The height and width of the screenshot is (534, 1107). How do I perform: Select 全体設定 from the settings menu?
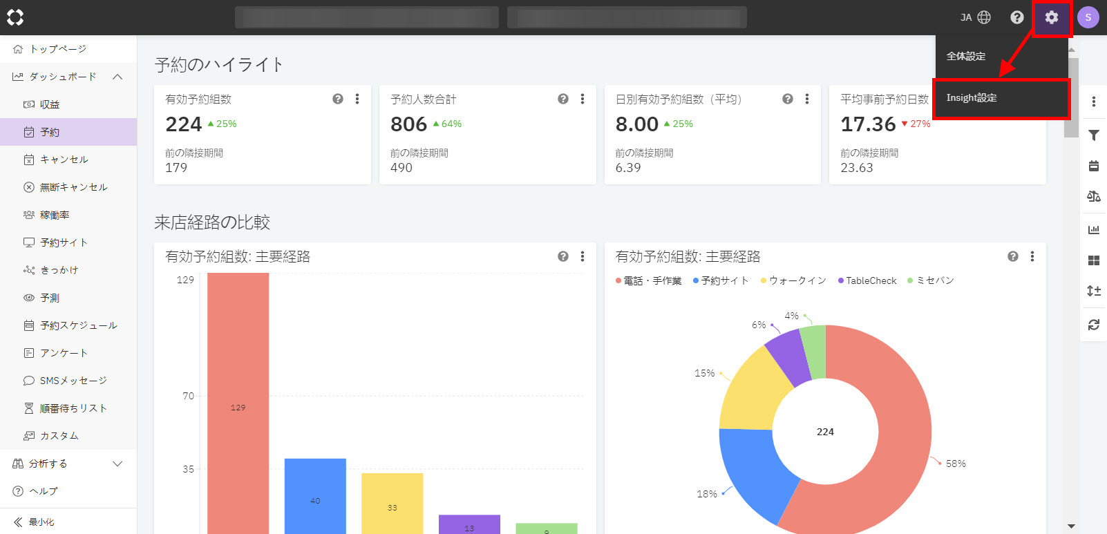click(1001, 57)
